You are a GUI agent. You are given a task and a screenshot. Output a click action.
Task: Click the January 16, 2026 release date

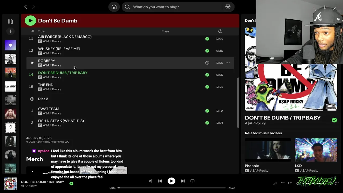pos(39,138)
